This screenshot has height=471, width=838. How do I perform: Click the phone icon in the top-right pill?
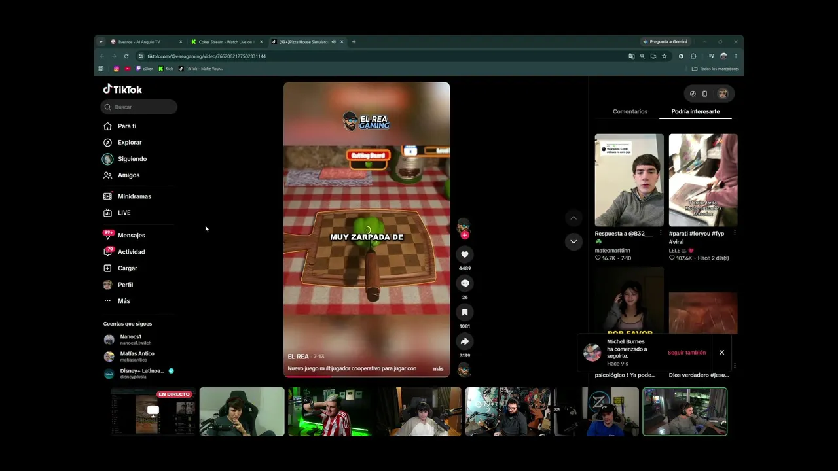704,94
